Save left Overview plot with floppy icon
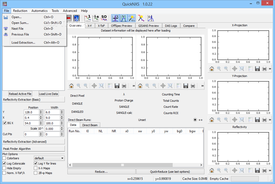275x184 pixels. [117, 86]
